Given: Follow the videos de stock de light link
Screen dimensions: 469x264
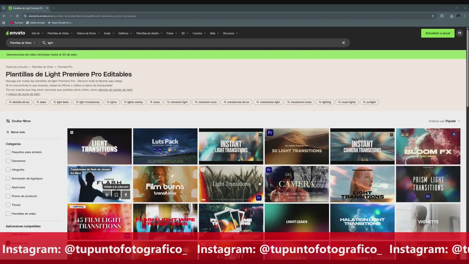Looking at the screenshot, I should (x=24, y=94).
